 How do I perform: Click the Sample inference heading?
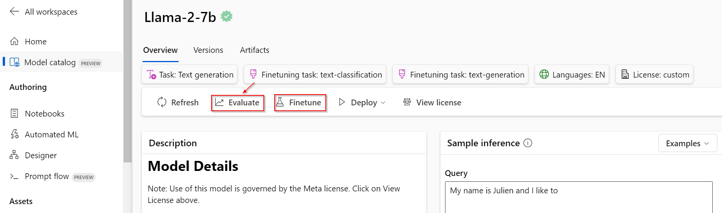(483, 143)
